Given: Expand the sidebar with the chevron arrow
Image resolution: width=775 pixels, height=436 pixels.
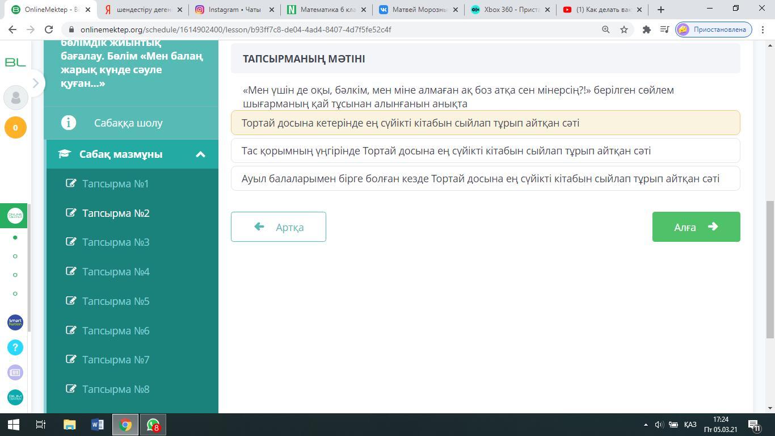Looking at the screenshot, I should (35, 83).
